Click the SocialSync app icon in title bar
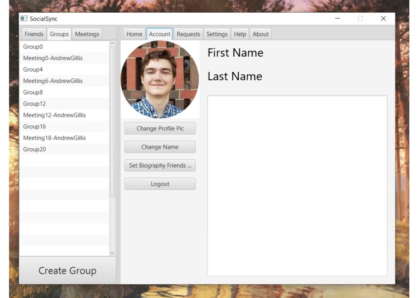This screenshot has width=419, height=298. (24, 19)
